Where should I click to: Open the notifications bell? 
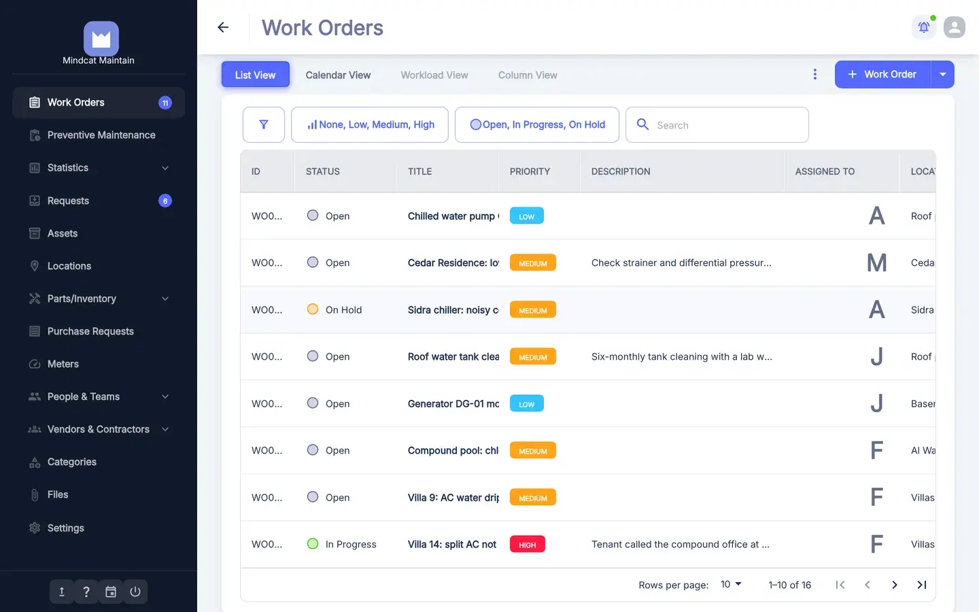pos(924,27)
